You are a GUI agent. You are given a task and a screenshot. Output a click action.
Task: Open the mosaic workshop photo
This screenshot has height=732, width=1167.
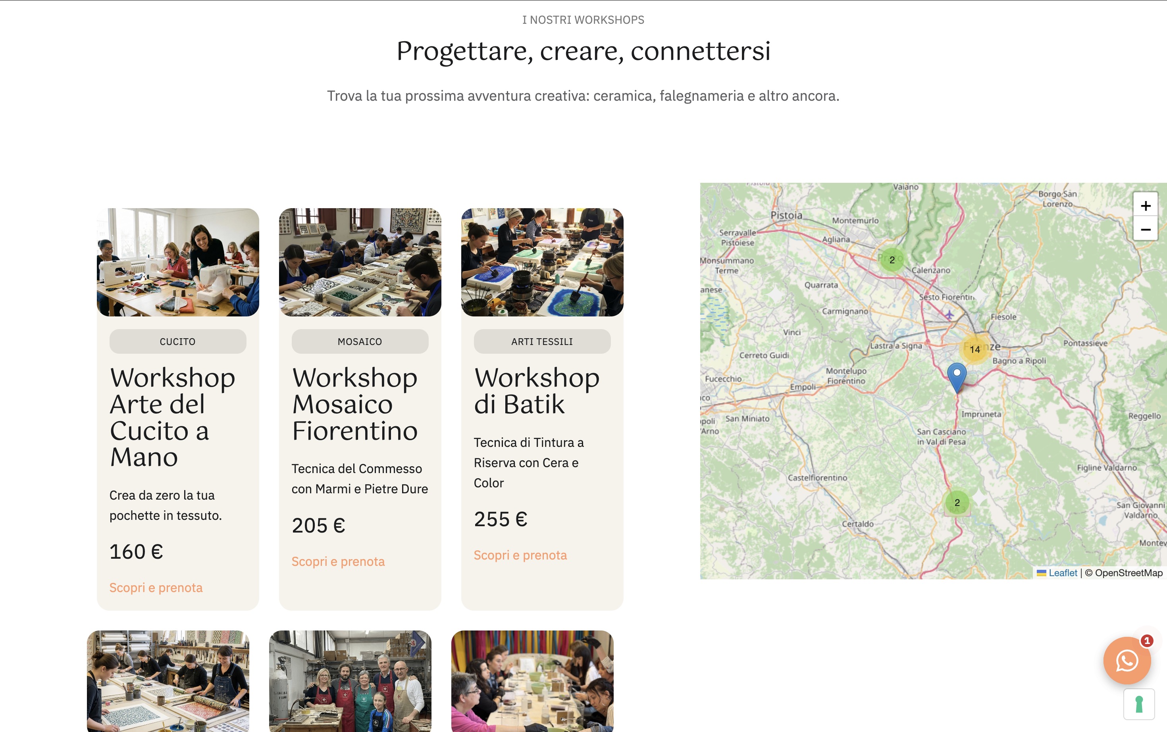[360, 263]
